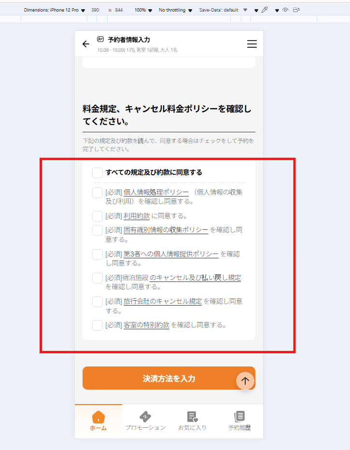Open お気に入り favorites icon
The width and height of the screenshot is (350, 450).
193,421
